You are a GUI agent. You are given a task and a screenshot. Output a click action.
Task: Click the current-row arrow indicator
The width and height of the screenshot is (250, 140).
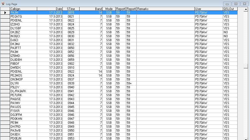(5, 13)
